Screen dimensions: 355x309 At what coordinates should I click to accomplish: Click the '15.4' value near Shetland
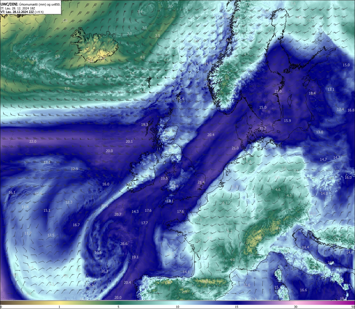coord(180,99)
